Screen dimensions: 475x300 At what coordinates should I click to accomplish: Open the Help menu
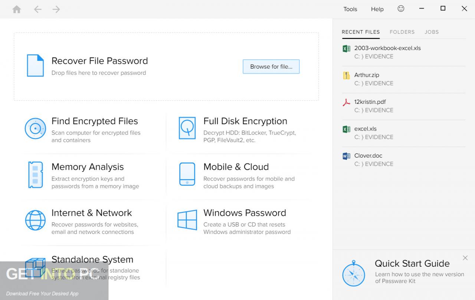(x=377, y=9)
